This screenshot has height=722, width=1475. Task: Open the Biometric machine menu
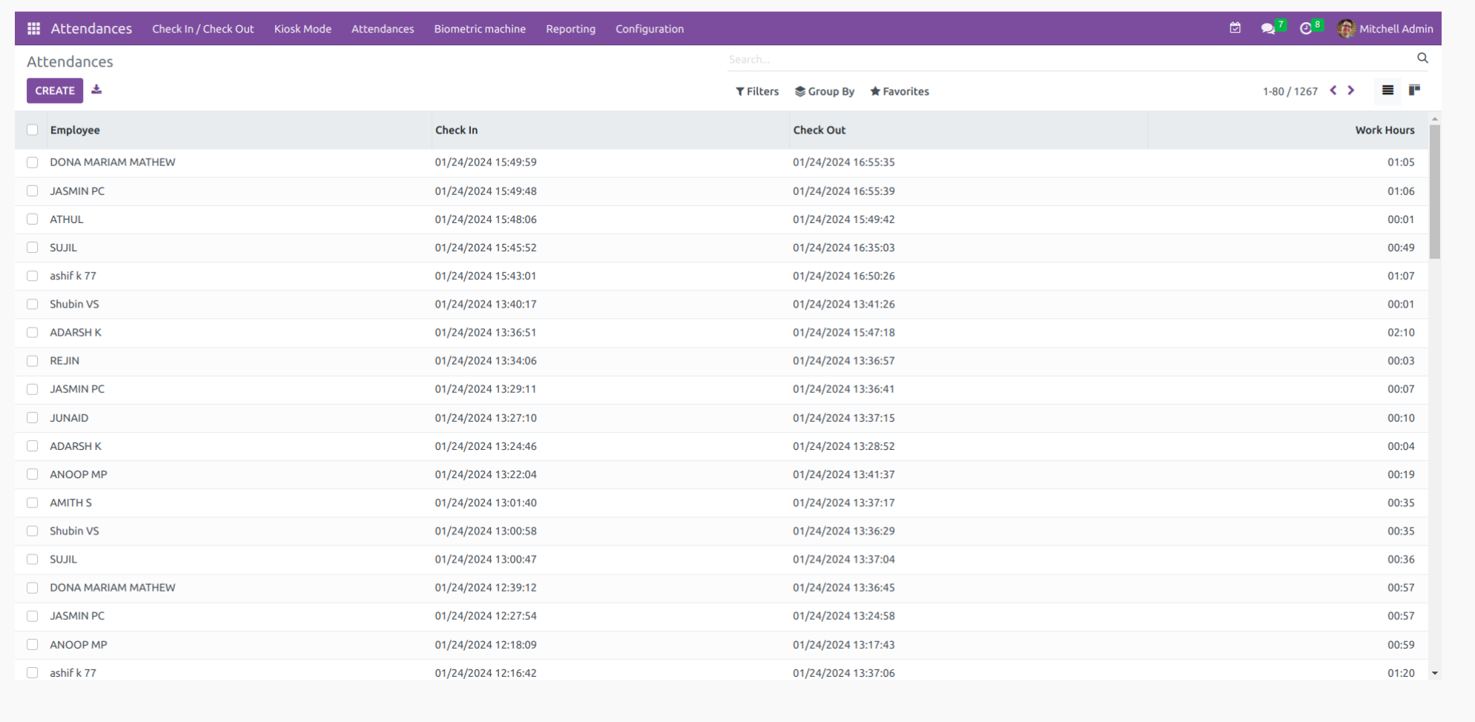coord(479,29)
